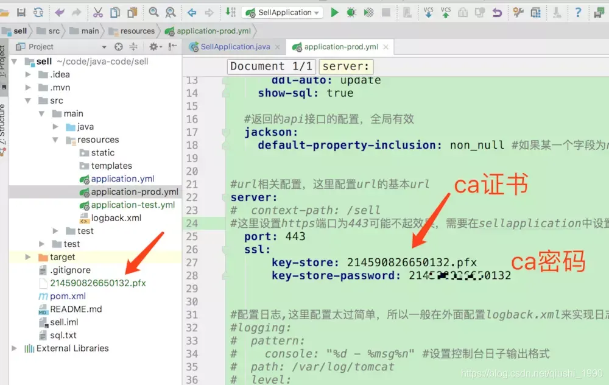Hide the Project tool window icon
The width and height of the screenshot is (609, 385).
pyautogui.click(x=172, y=47)
